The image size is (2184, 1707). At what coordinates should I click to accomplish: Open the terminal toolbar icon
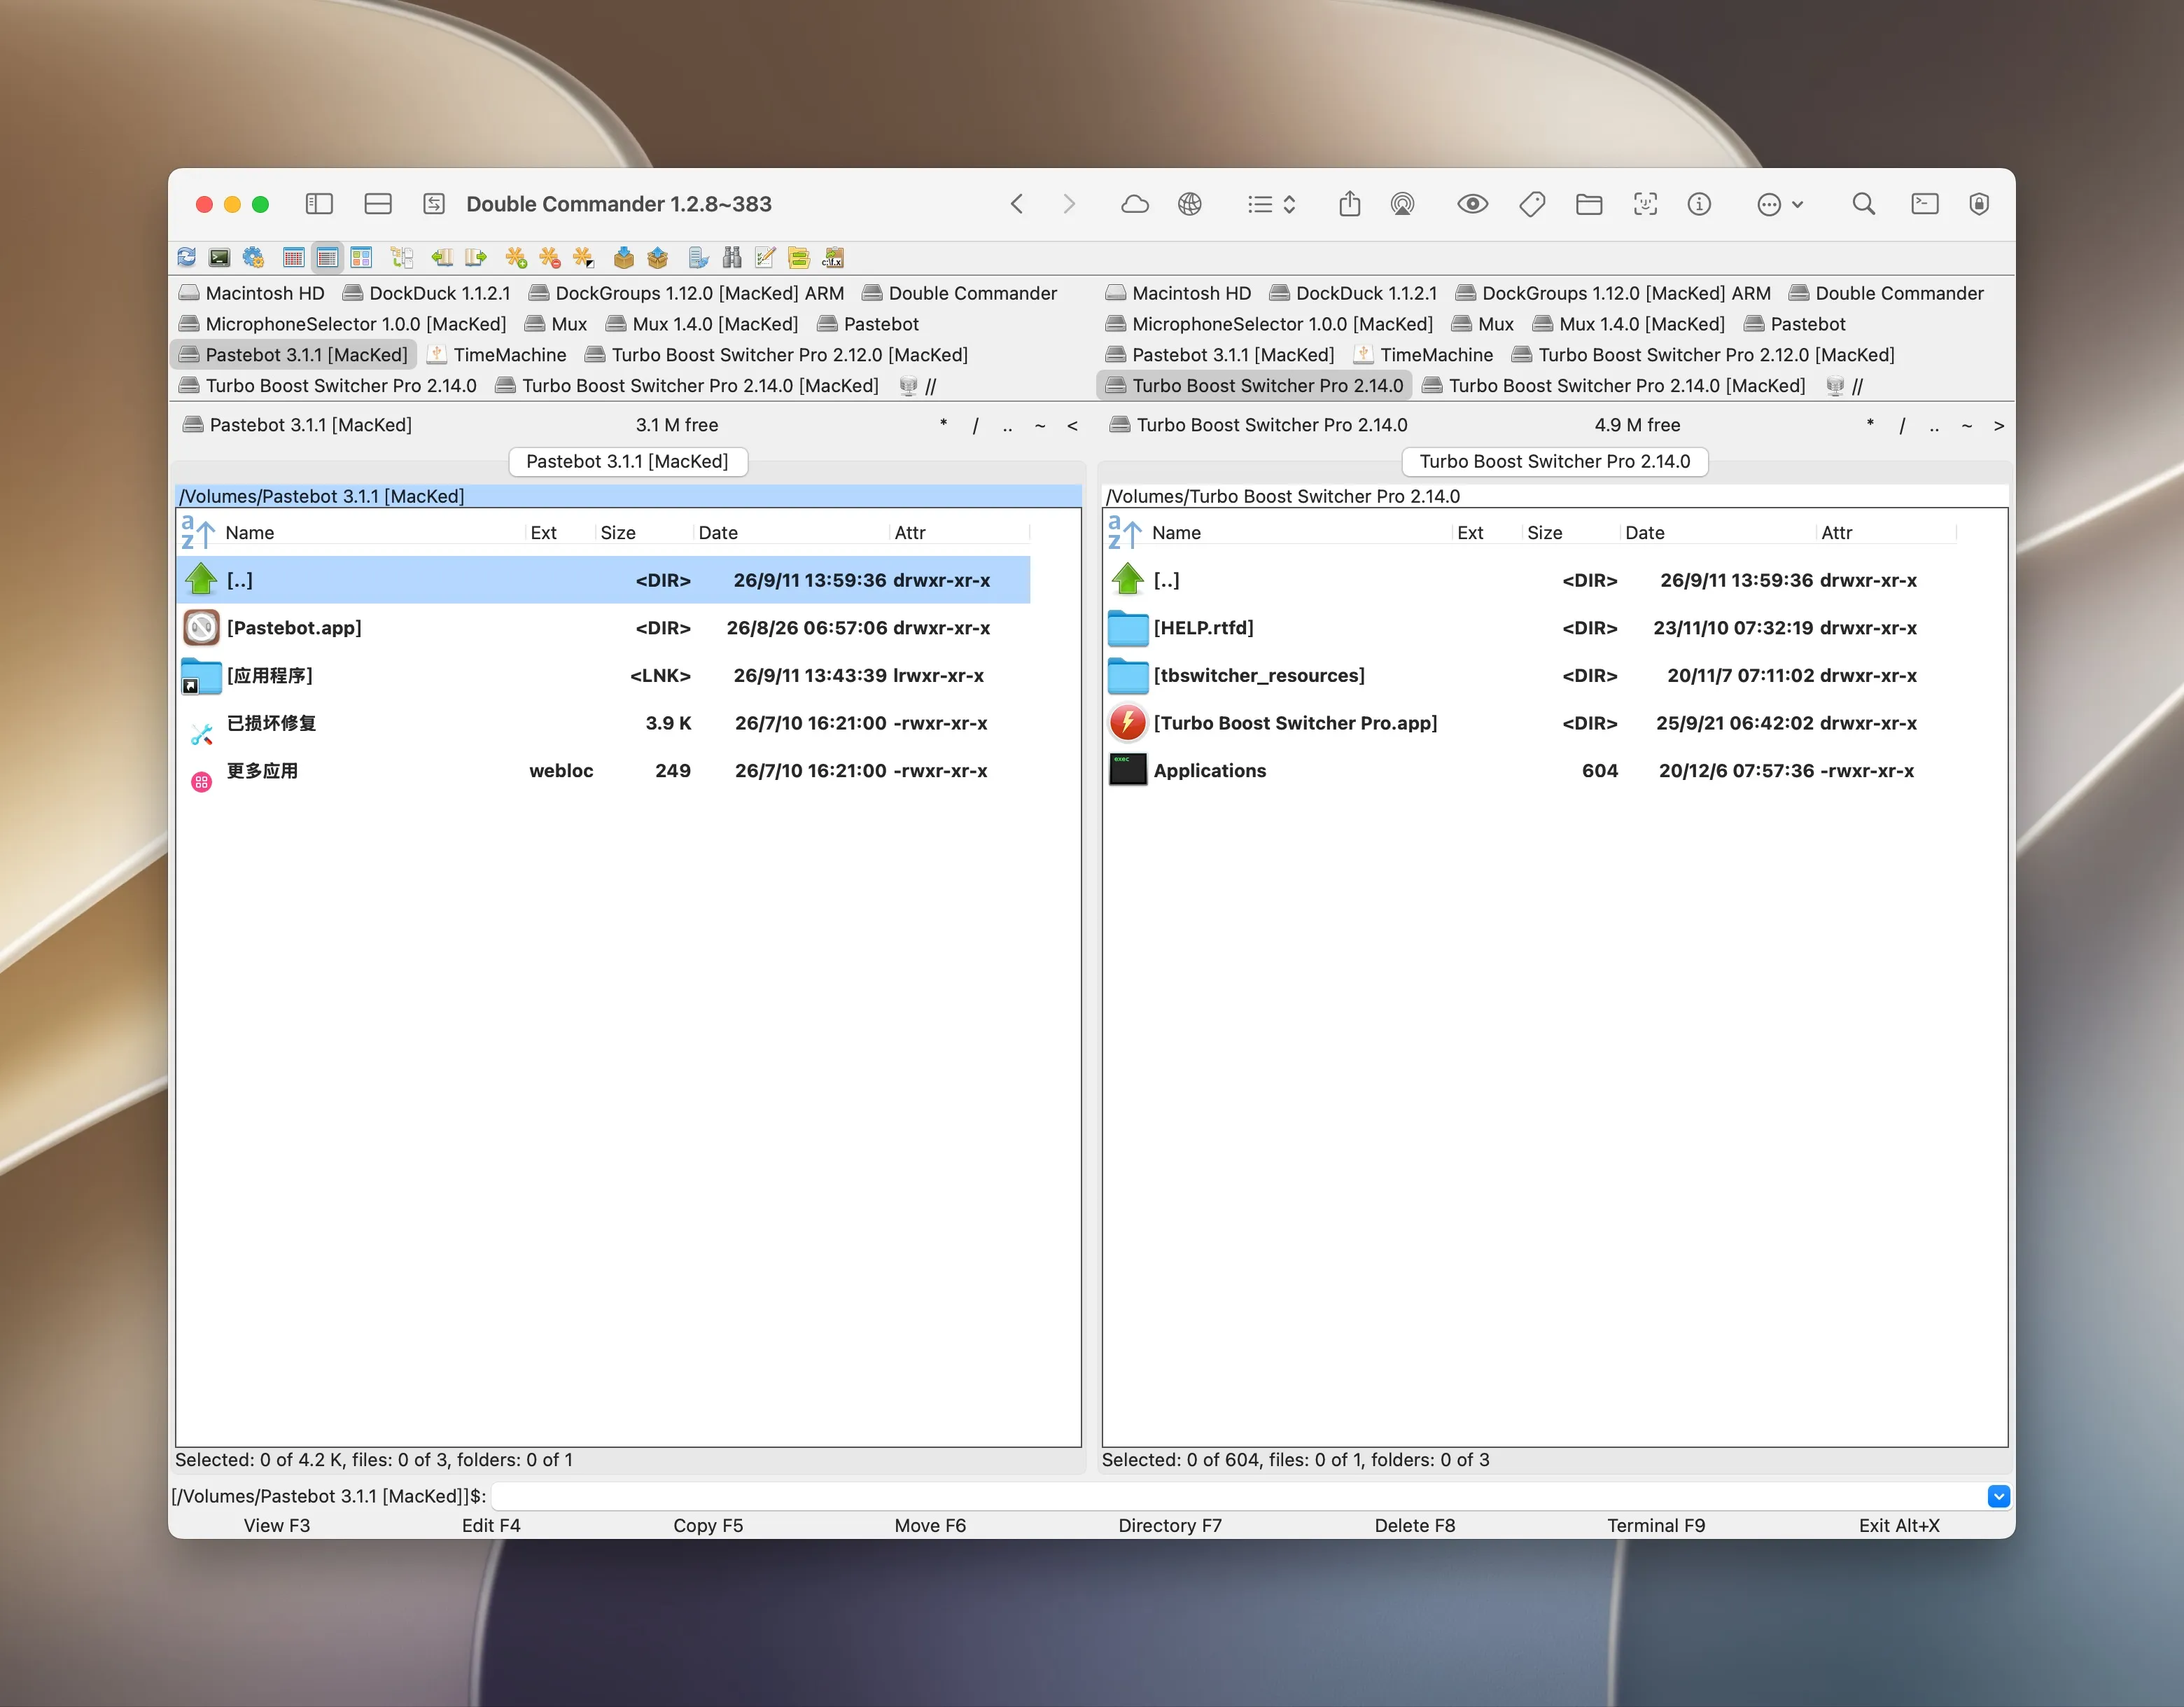click(x=220, y=258)
